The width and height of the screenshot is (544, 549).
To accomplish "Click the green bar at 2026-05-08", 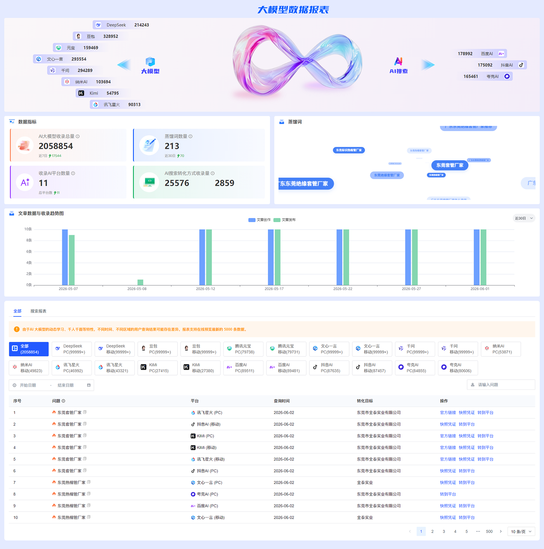I will (x=140, y=282).
